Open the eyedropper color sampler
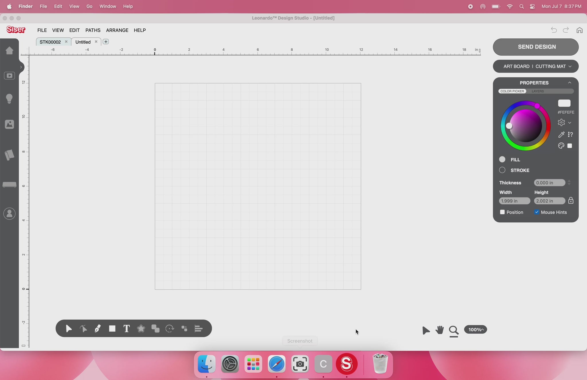Image resolution: width=587 pixels, height=380 pixels. (x=561, y=134)
